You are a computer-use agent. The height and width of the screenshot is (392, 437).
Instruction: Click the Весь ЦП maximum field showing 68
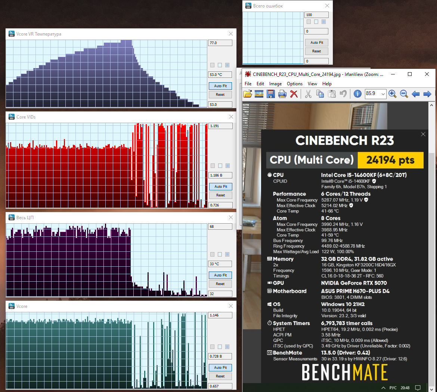pos(220,226)
